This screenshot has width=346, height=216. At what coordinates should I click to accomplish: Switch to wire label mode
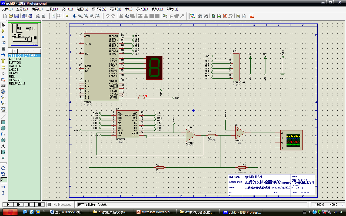click(x=4, y=43)
